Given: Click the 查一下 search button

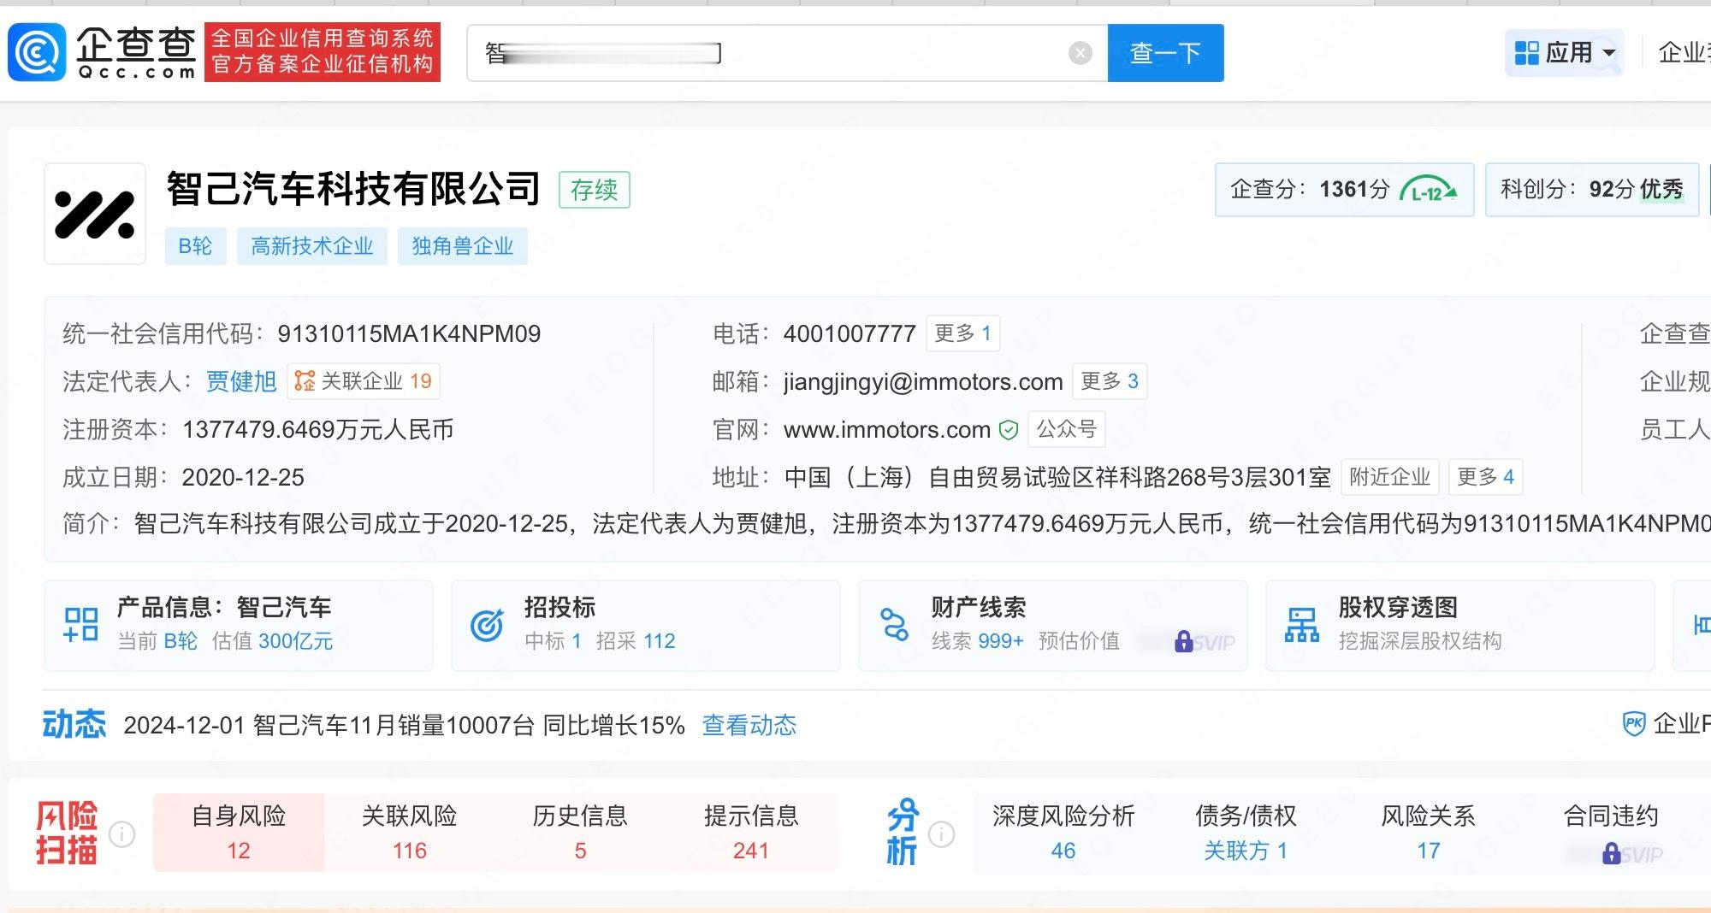Looking at the screenshot, I should (x=1165, y=53).
